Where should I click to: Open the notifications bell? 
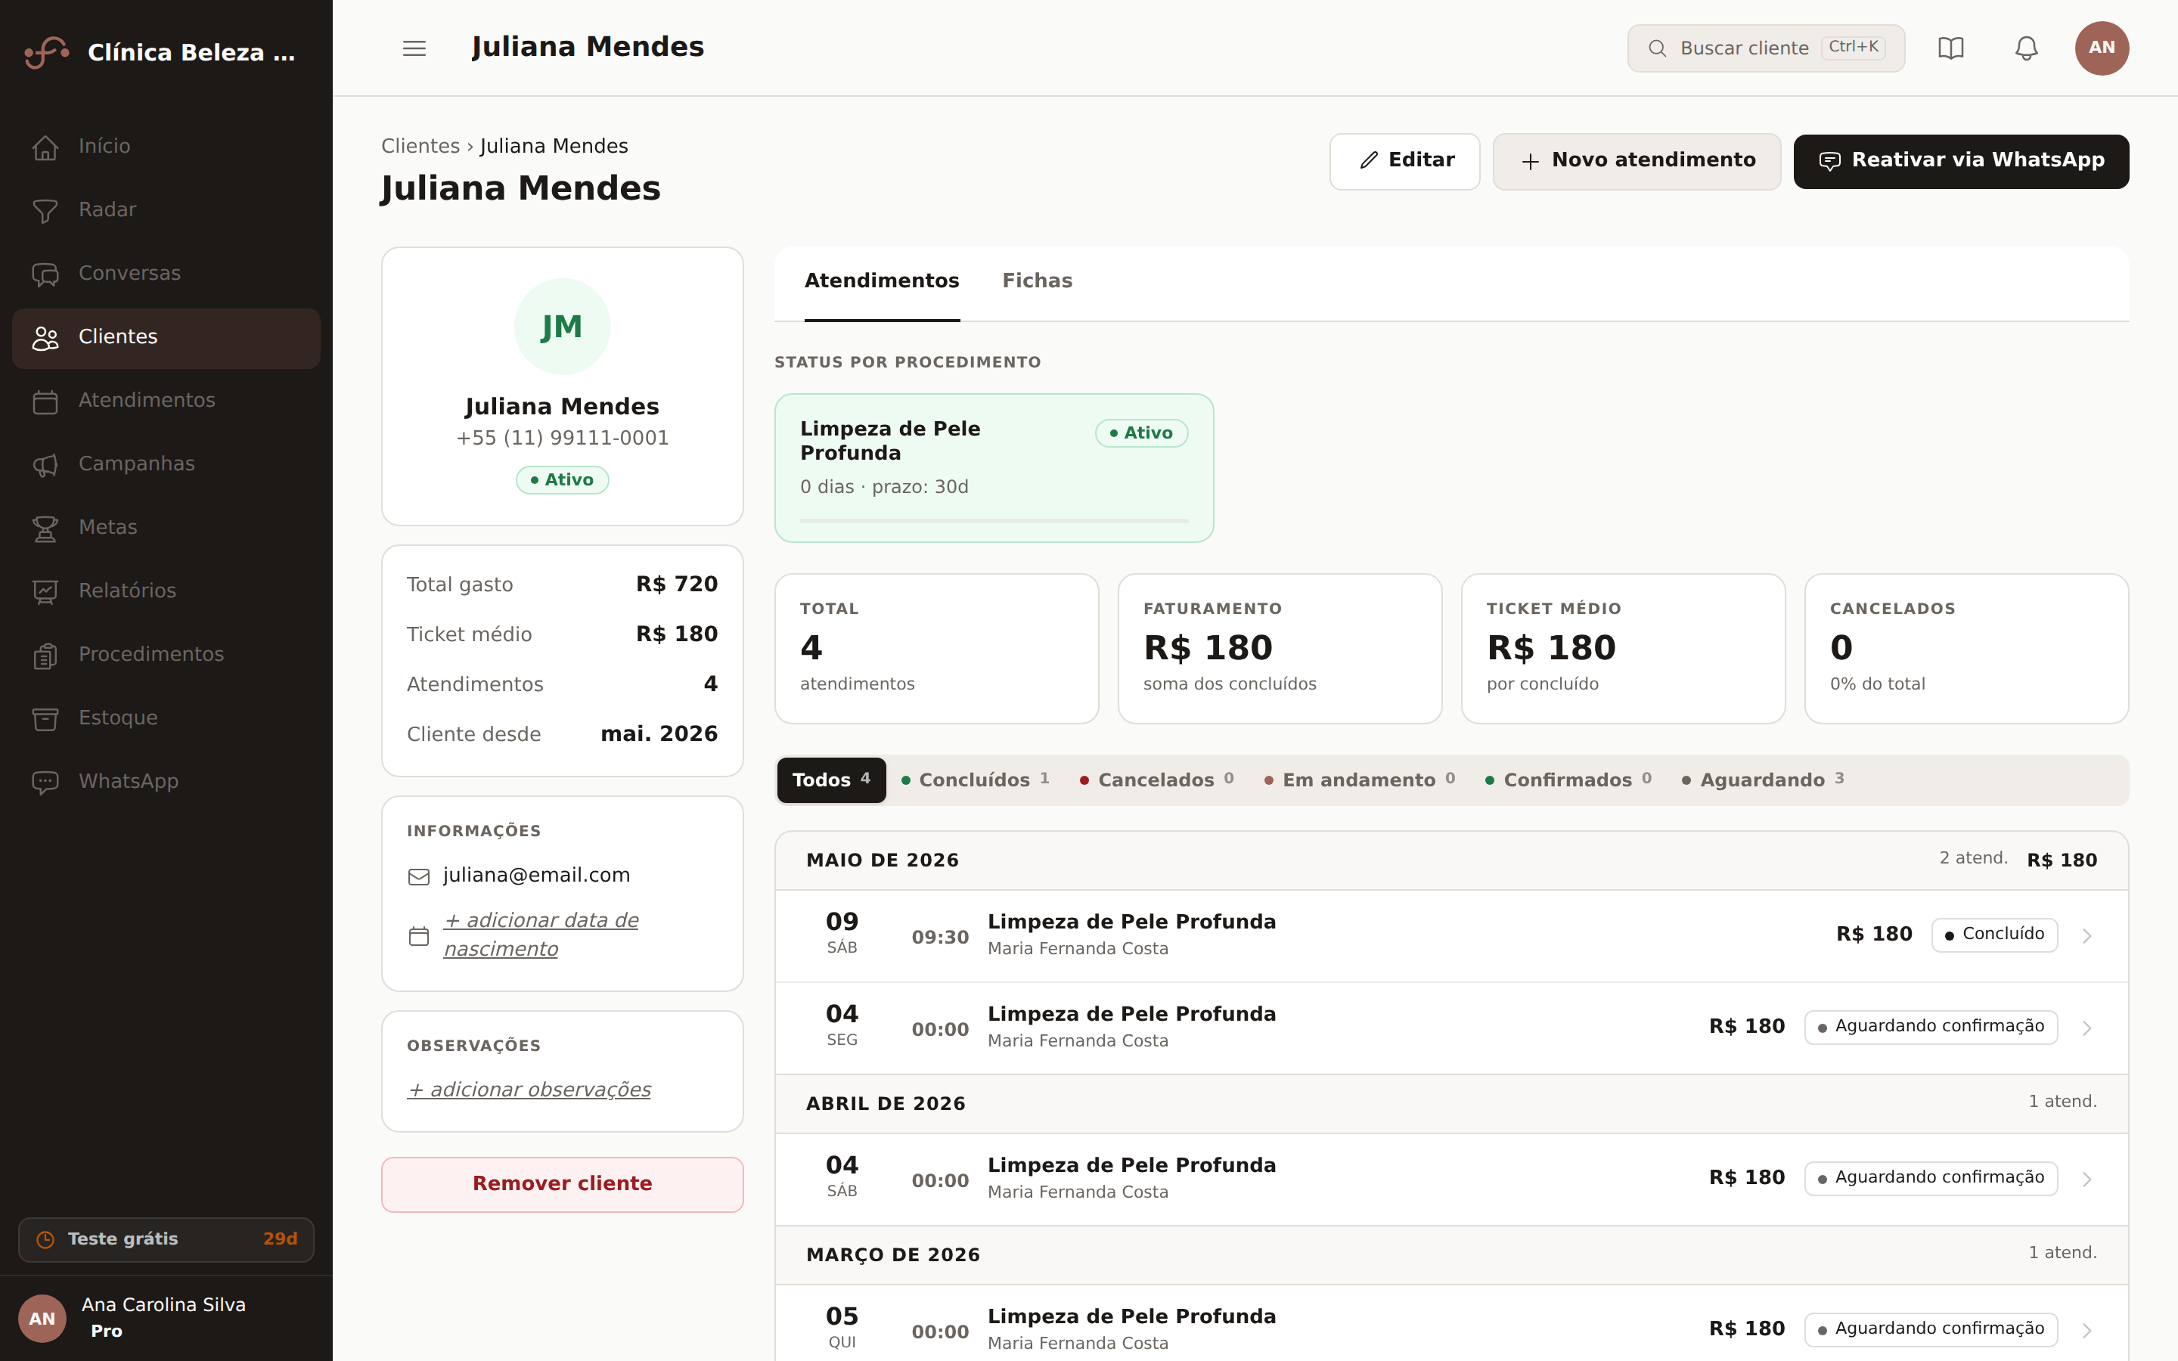[2026, 48]
